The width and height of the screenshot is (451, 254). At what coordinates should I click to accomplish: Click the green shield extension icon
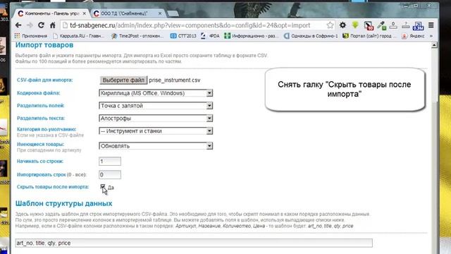point(355,25)
